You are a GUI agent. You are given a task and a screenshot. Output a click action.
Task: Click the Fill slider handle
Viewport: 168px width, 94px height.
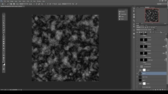161,32
